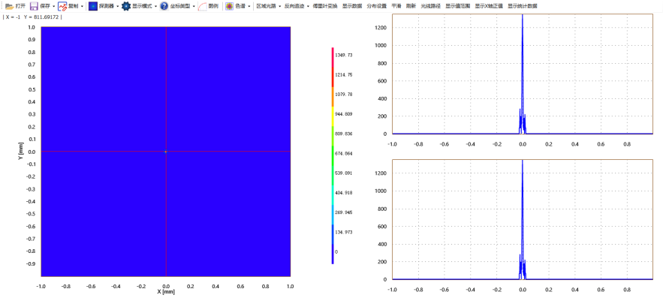
Task: Click the 色谱 color grid icon
Action: coord(230,5)
